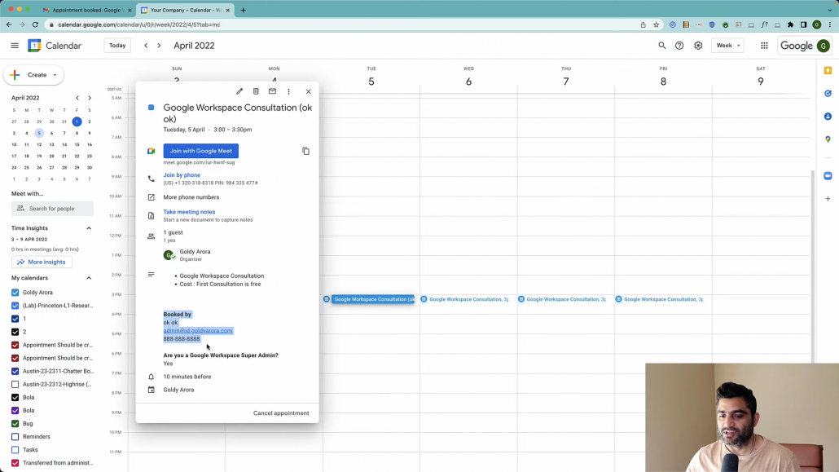Enable Reminders calendar checkbox
Image resolution: width=839 pixels, height=472 pixels.
[15, 437]
